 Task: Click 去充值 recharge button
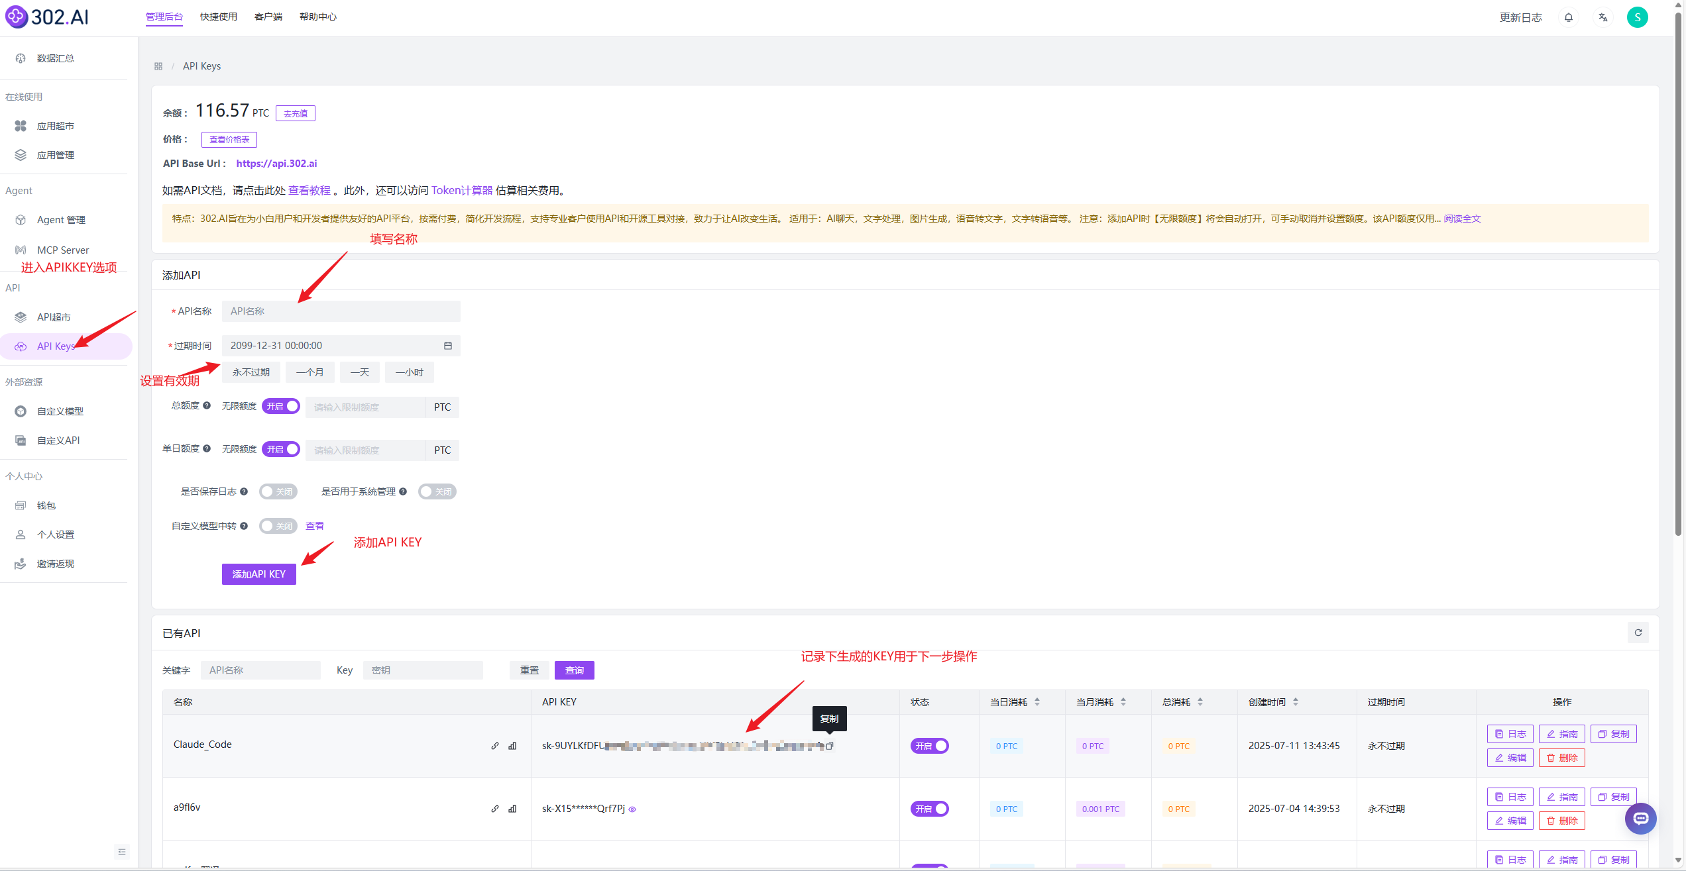pos(296,113)
